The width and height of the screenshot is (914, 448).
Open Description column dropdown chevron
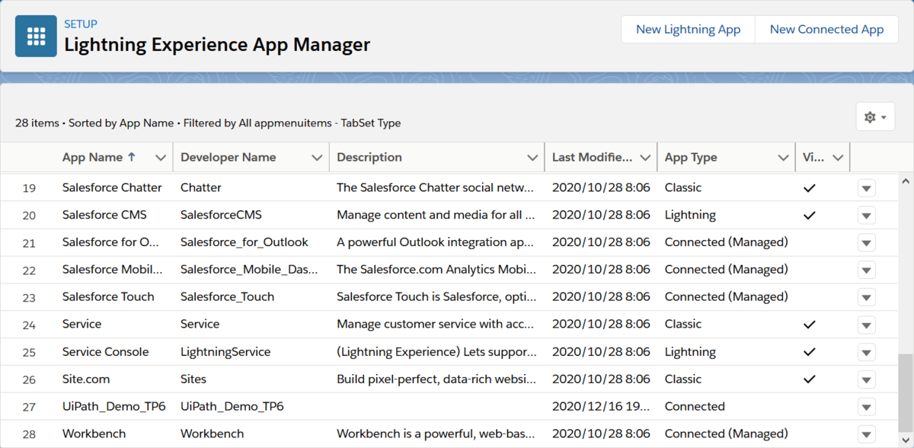(x=533, y=158)
